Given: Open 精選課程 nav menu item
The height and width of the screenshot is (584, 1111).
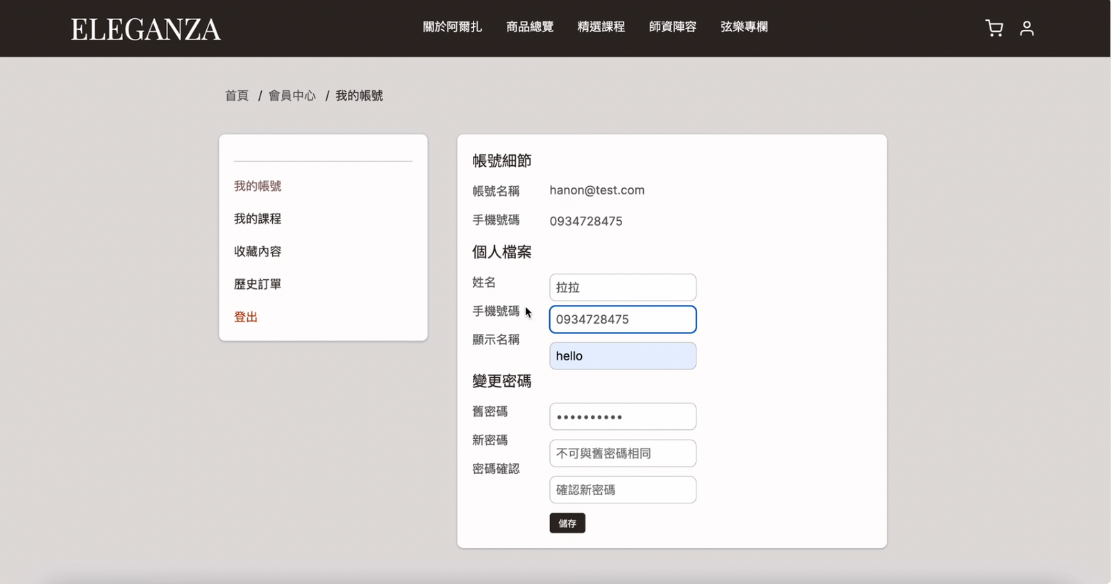Looking at the screenshot, I should 601,27.
